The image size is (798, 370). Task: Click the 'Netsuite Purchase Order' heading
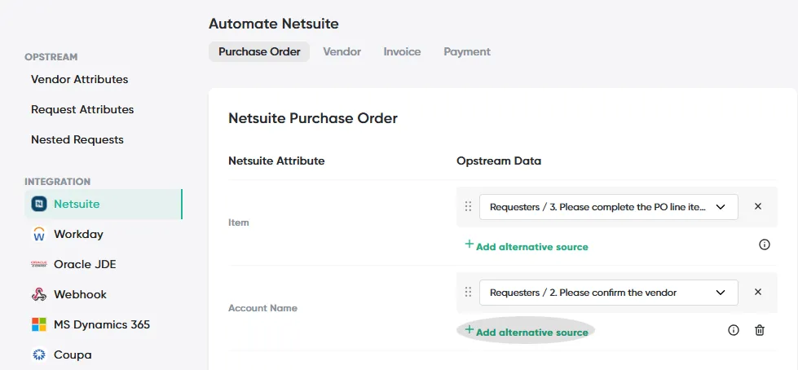click(313, 118)
